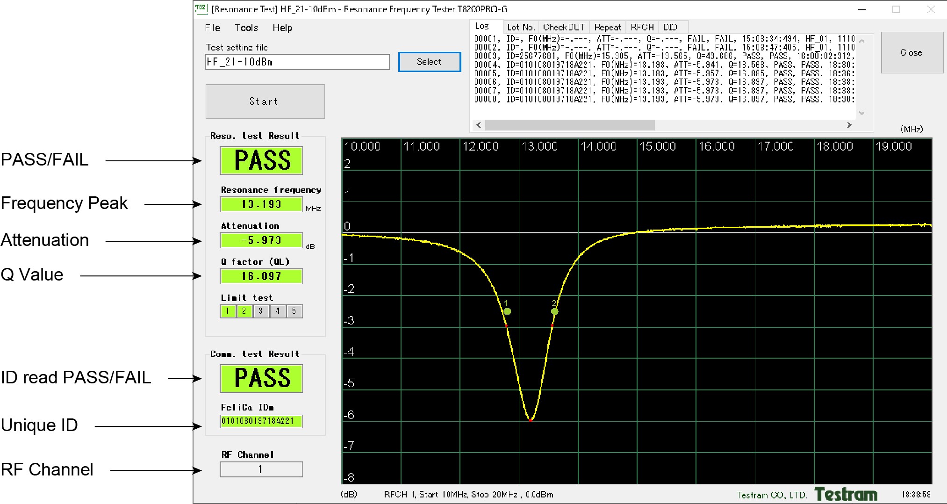The width and height of the screenshot is (947, 504).
Task: Click the log scroll right arrow
Action: coord(849,125)
